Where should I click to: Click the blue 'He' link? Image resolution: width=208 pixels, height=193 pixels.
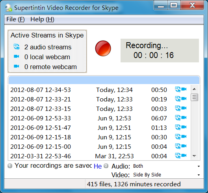[x=98, y=166]
